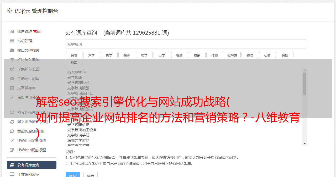Go to the 正文识别演示 menu item
This screenshot has width=336, height=177.
point(31,174)
